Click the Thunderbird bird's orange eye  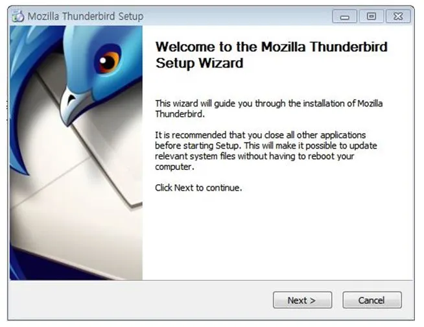[108, 61]
